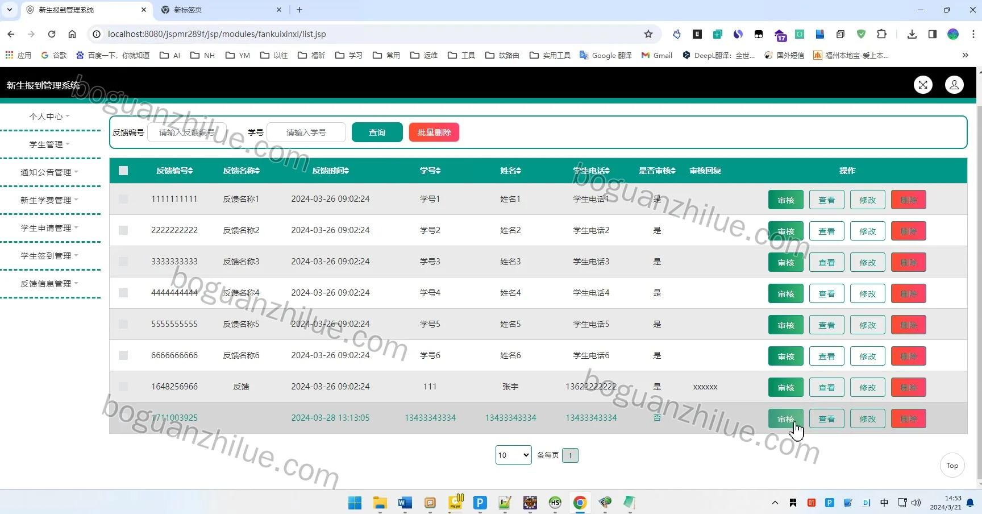This screenshot has width=982, height=514.
Task: Check the row 4444444444 checkbox
Action: (123, 293)
